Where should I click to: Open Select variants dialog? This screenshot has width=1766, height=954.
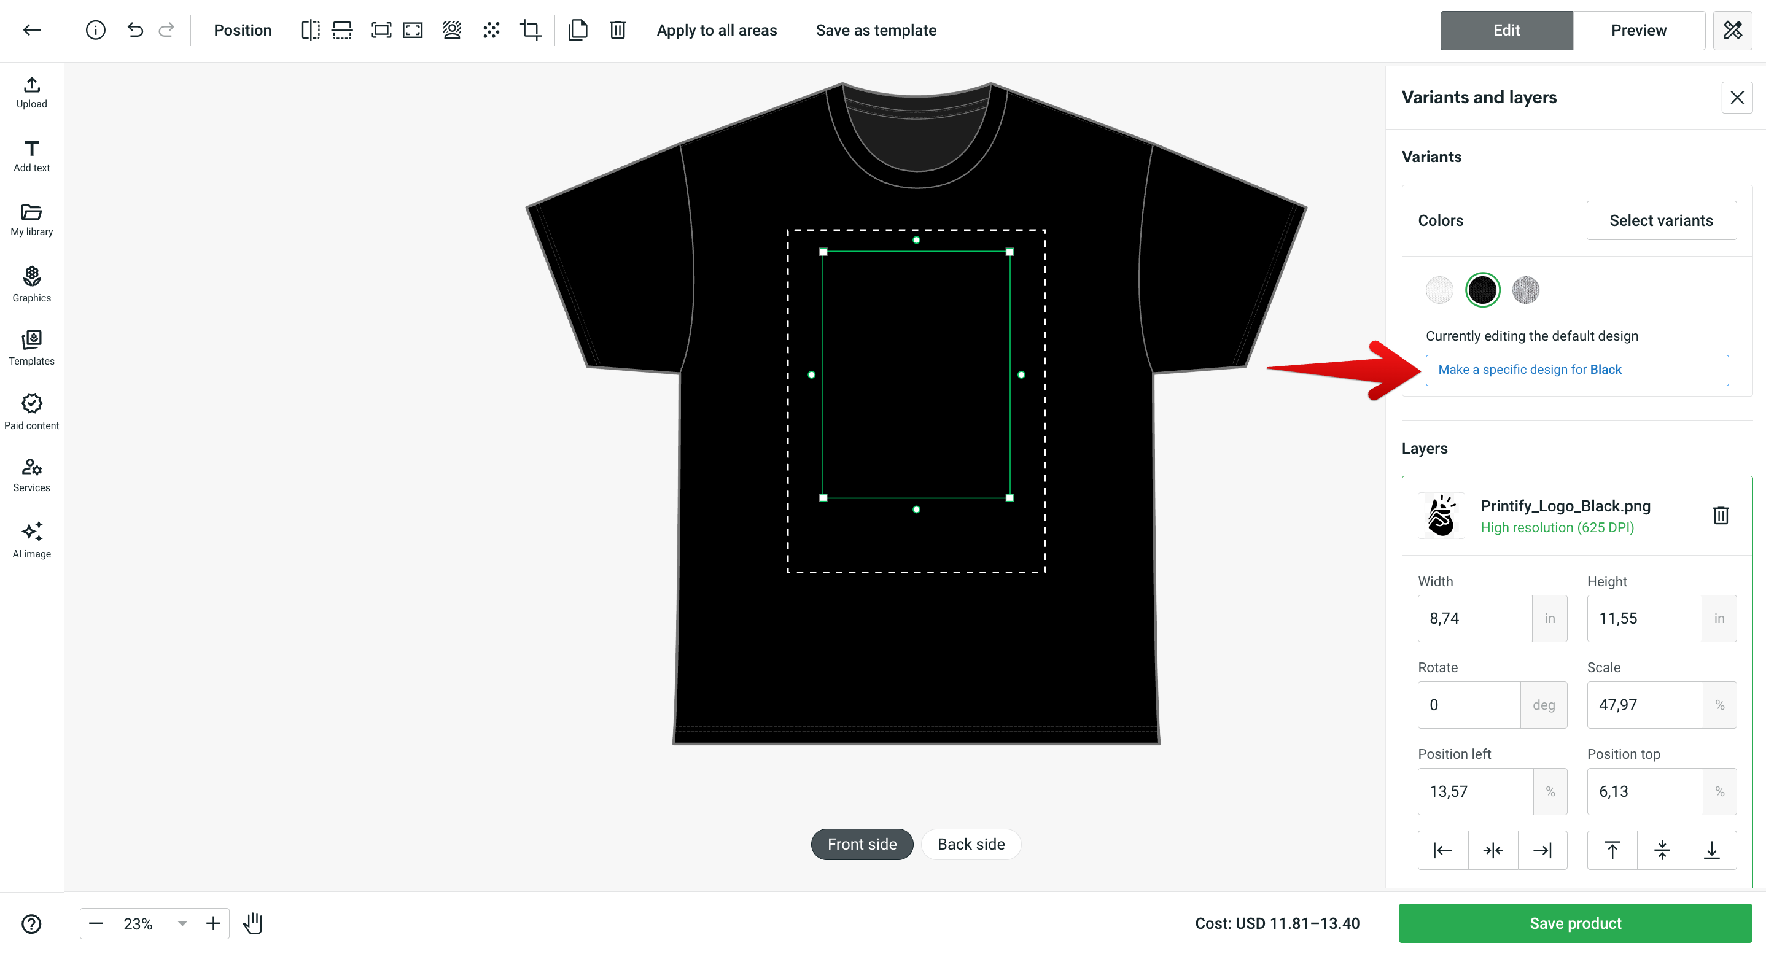[1661, 220]
